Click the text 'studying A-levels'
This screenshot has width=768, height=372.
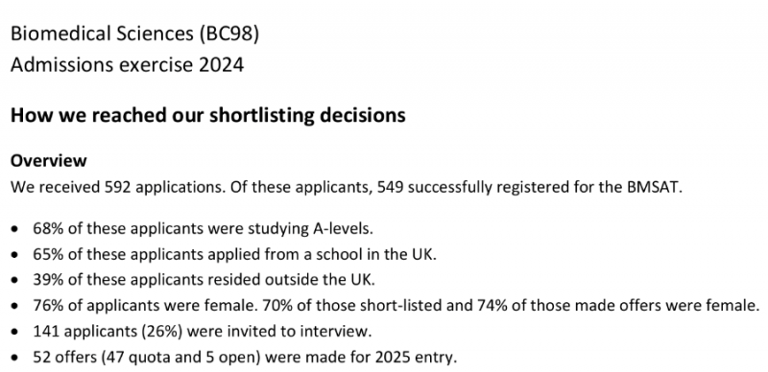point(310,228)
